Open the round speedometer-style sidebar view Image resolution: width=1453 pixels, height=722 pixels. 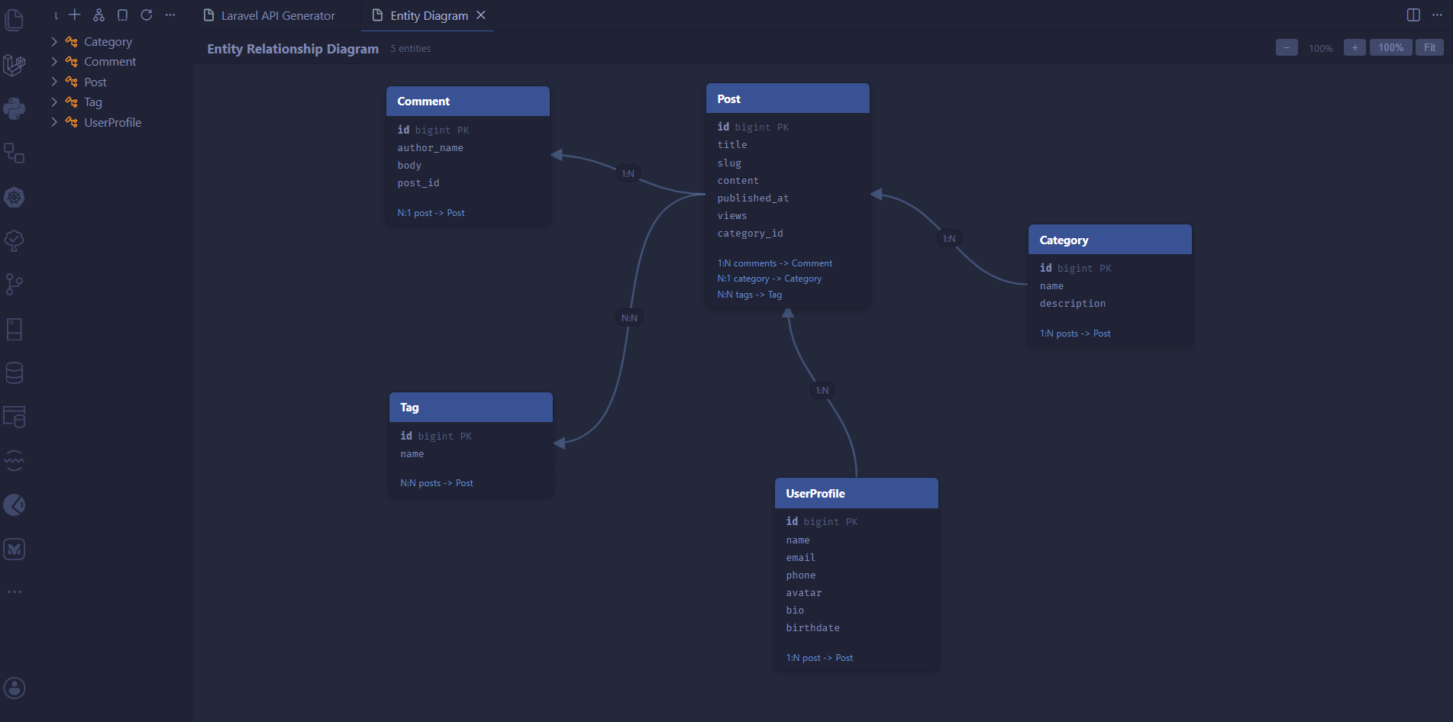[x=14, y=504]
